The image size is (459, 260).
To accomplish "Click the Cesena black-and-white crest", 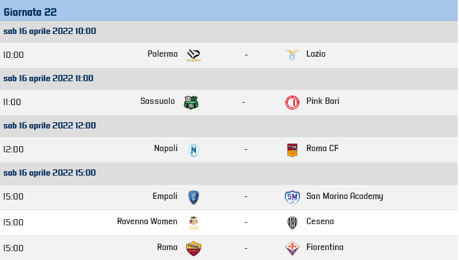I will pyautogui.click(x=292, y=223).
